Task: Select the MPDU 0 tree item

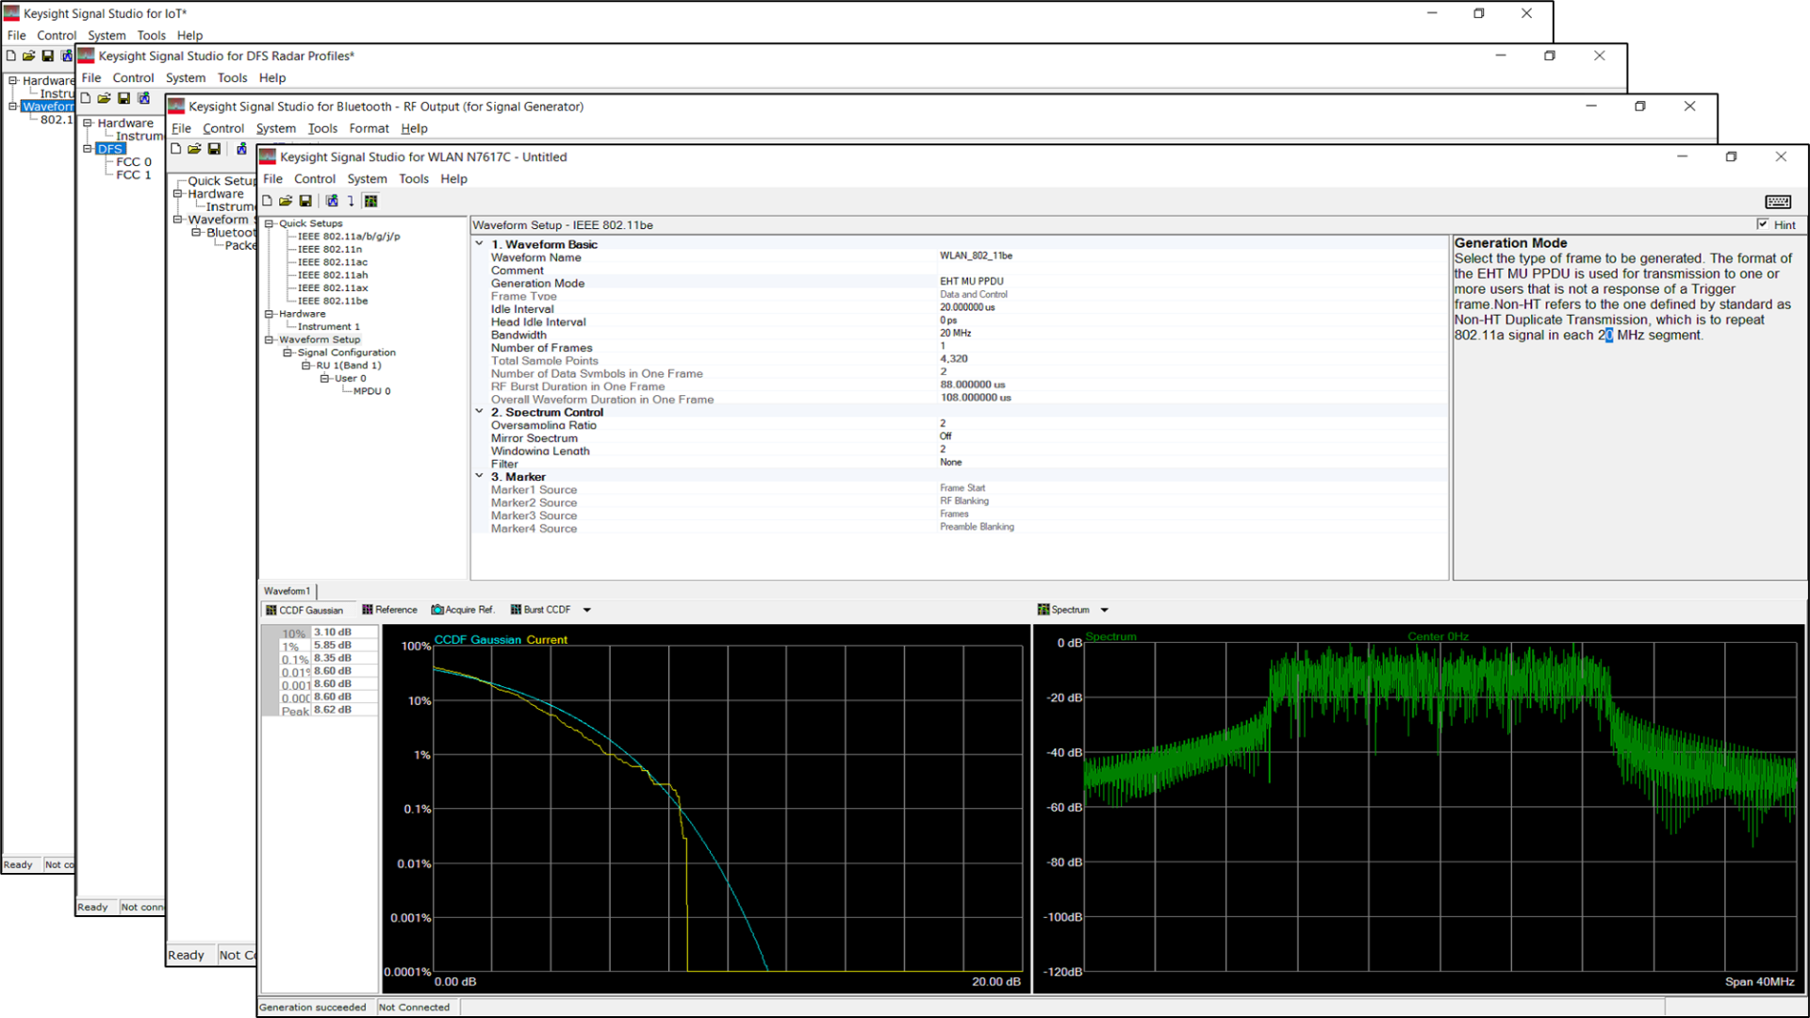Action: 370,390
